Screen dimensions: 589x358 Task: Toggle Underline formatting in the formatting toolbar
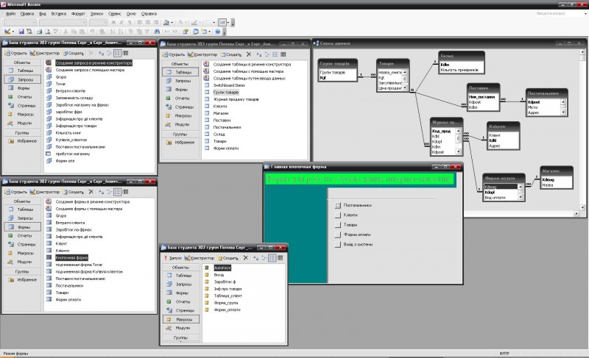[130, 23]
